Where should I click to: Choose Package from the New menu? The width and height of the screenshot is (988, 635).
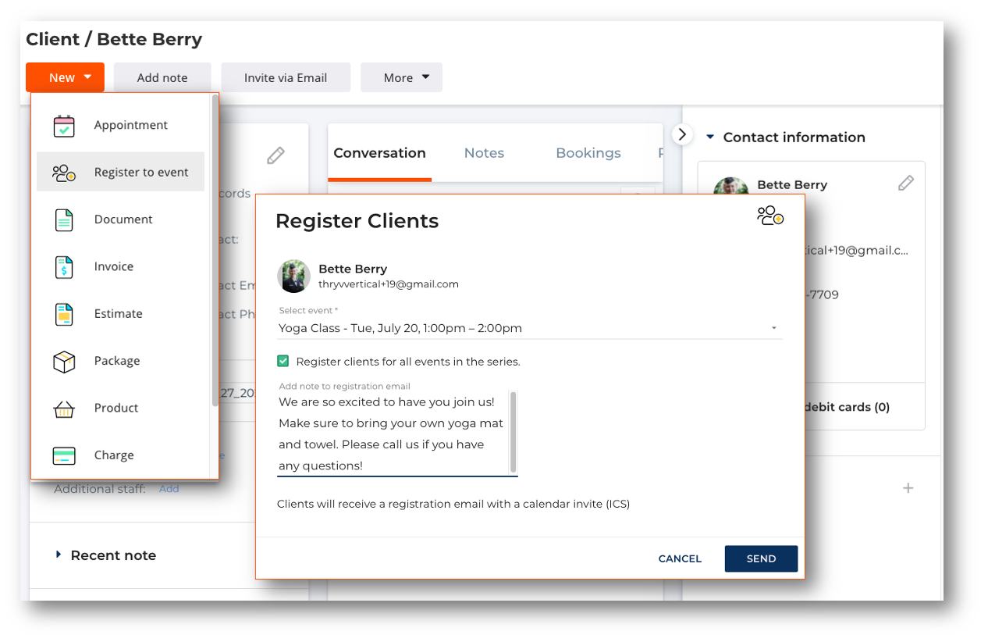(120, 361)
